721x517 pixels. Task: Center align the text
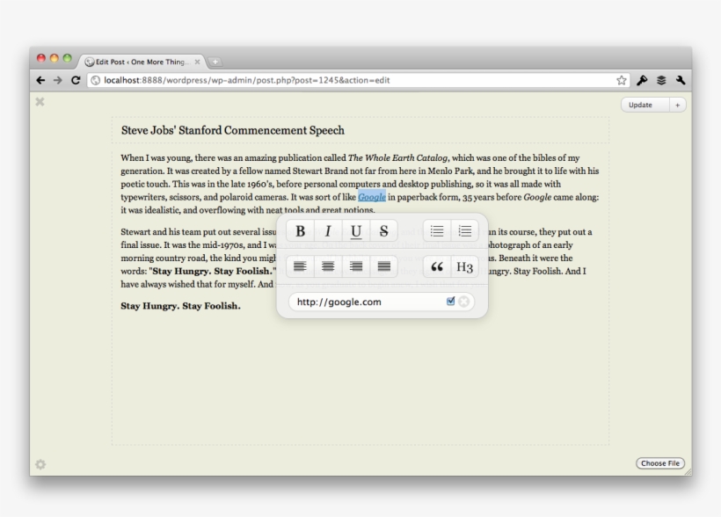(328, 266)
